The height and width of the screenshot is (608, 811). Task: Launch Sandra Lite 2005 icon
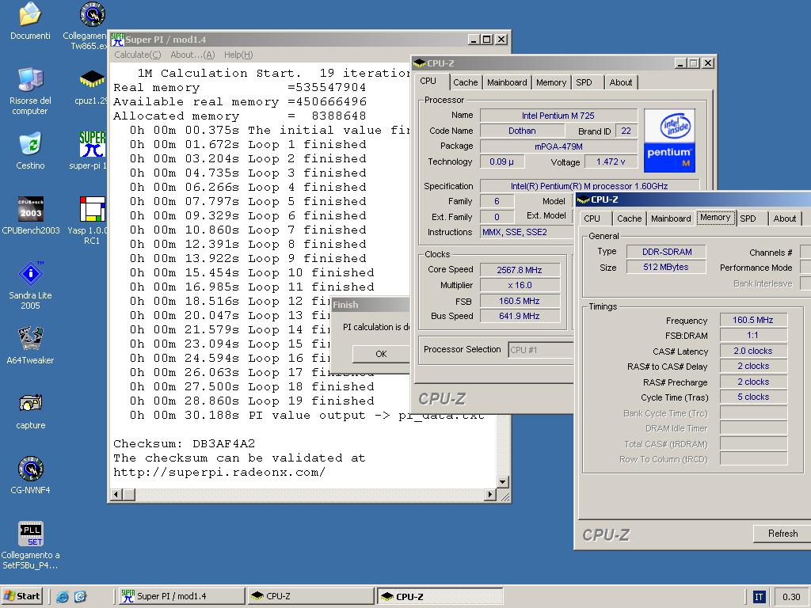point(31,273)
